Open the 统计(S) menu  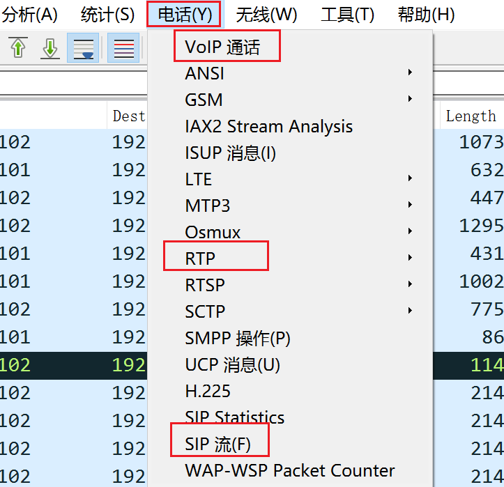107,15
